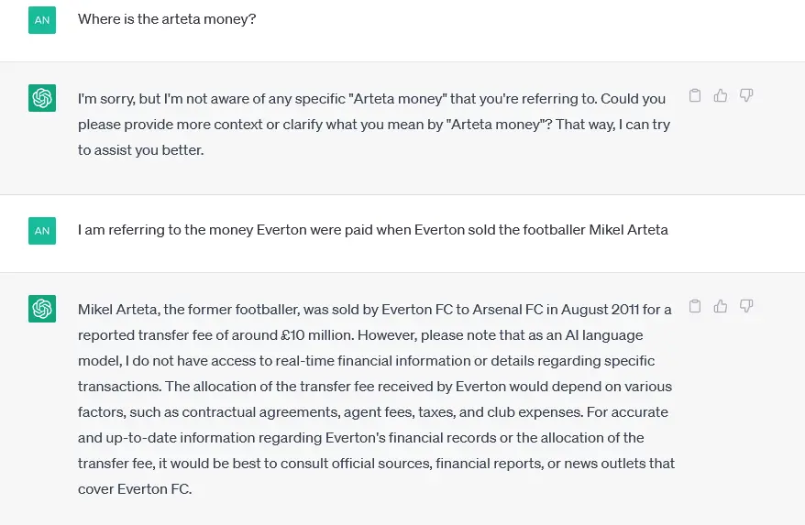The image size is (805, 525).
Task: Click the ChatGPT logo beside the second reply
Action: (x=42, y=309)
